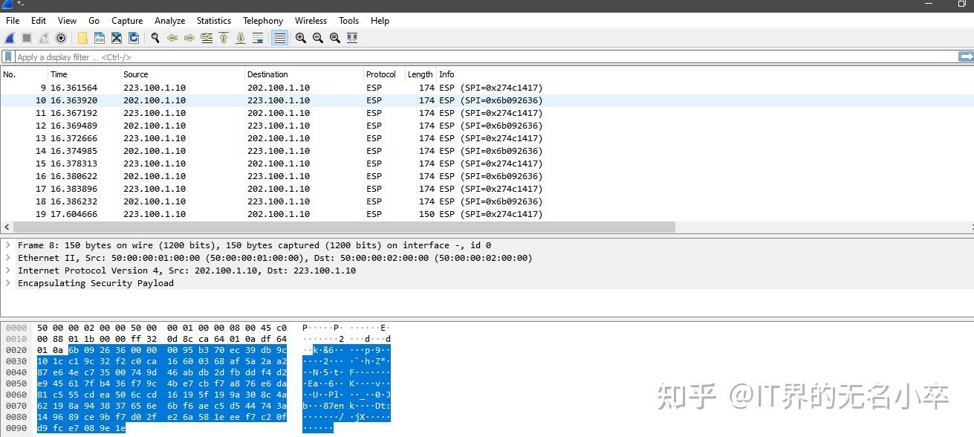
Task: Expand Internet Protocol Version 4 row
Action: coord(7,271)
